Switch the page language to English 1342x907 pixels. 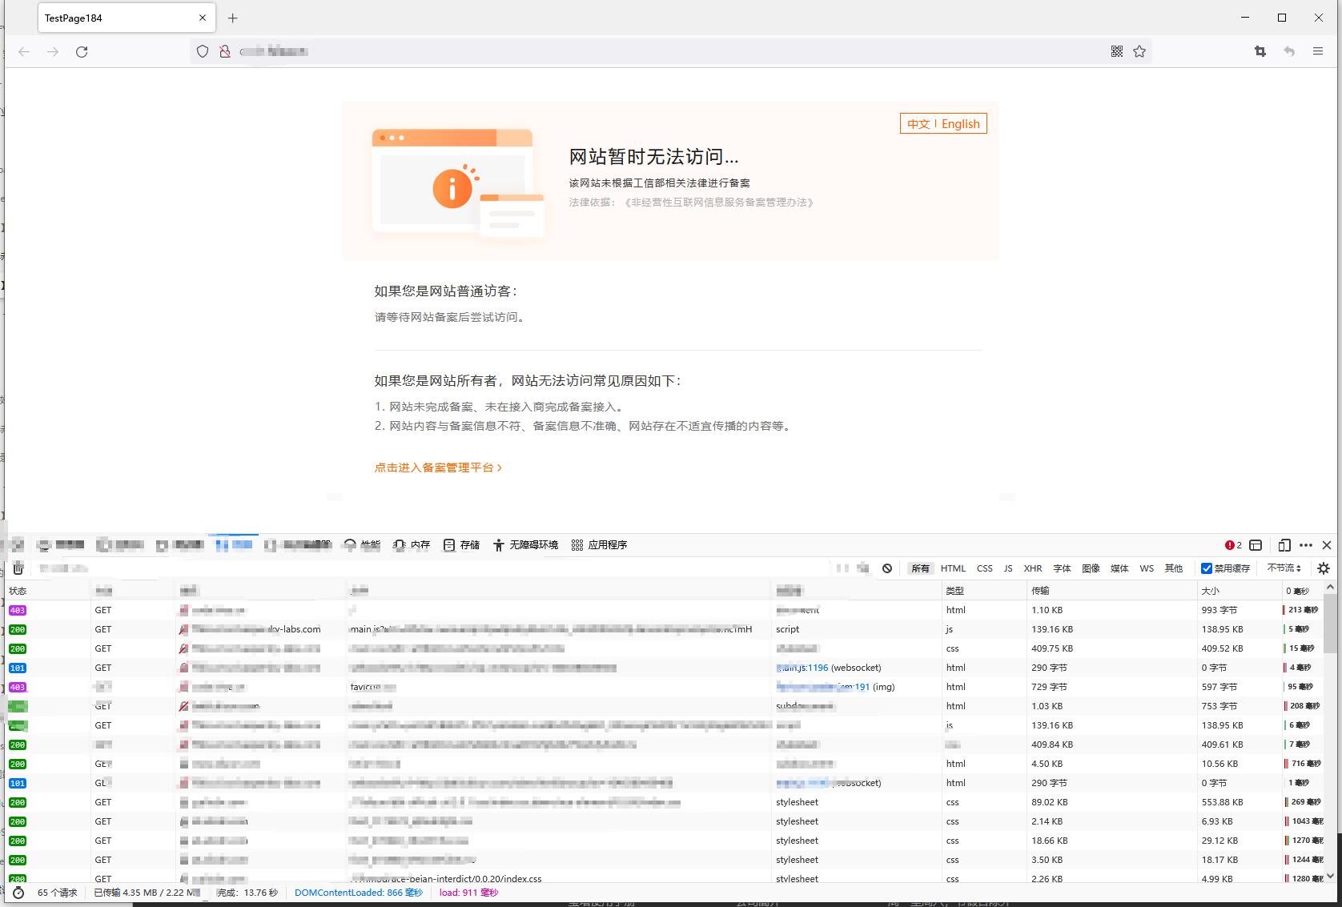(960, 123)
